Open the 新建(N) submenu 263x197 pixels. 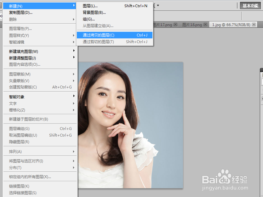(39, 6)
